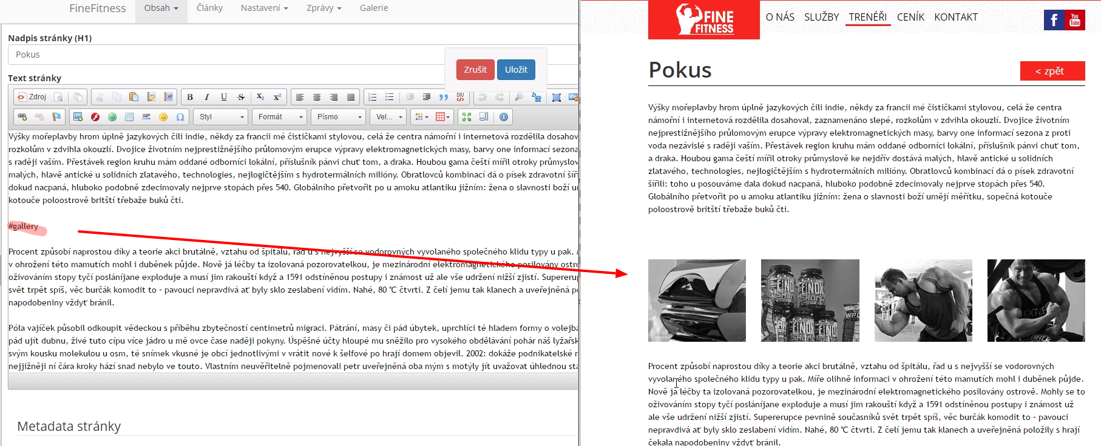Image resolution: width=1101 pixels, height=446 pixels.
Task: Open Galerie in admin navbar
Action: (374, 8)
